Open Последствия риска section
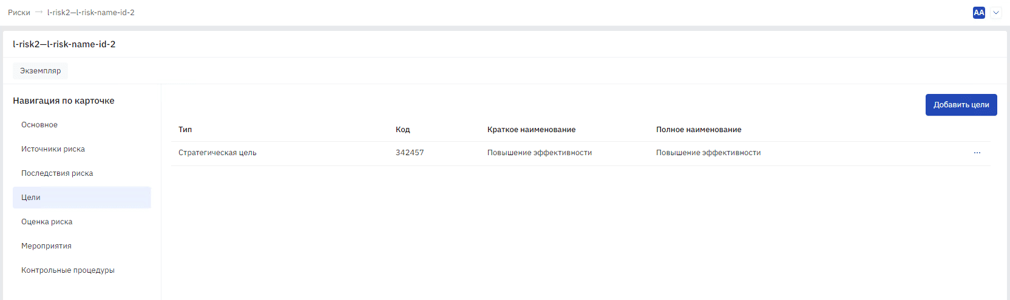Screen dimensions: 1010x300 click(82, 173)
